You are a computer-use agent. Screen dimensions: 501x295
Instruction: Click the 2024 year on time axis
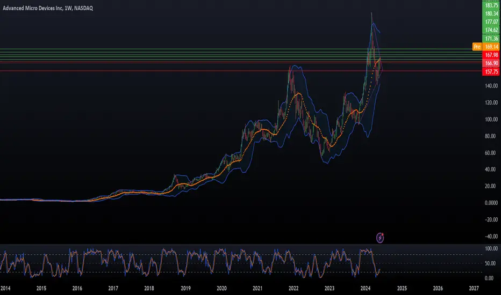pyautogui.click(x=365, y=289)
